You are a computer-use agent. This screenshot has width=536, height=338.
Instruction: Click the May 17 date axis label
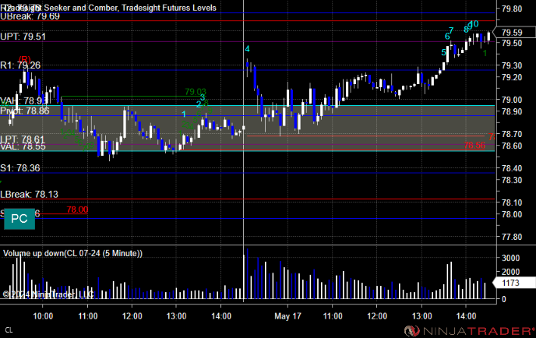click(x=287, y=316)
